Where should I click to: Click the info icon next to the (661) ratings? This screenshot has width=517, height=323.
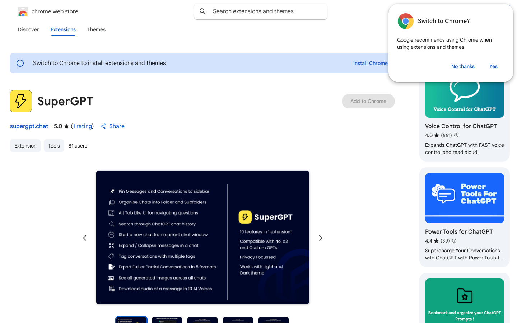tap(456, 135)
